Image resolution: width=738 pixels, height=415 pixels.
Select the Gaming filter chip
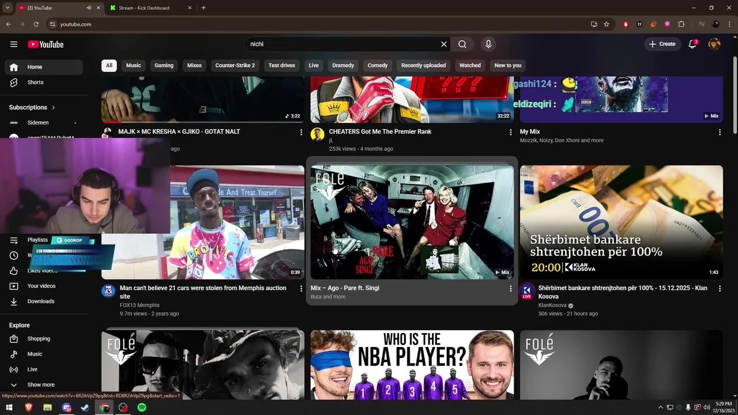164,66
